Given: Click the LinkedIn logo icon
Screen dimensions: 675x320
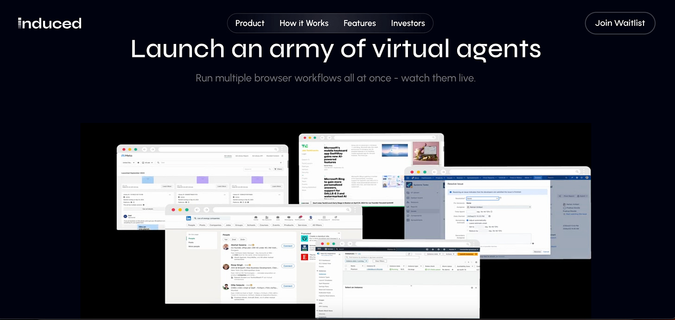Looking at the screenshot, I should pyautogui.click(x=189, y=218).
